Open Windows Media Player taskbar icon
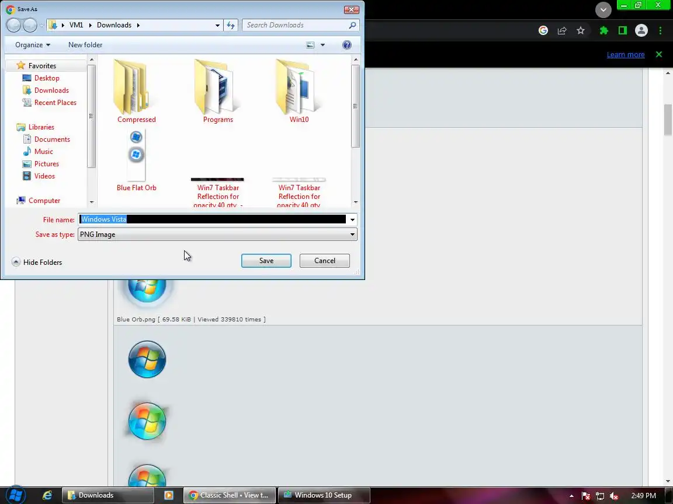 [169, 495]
